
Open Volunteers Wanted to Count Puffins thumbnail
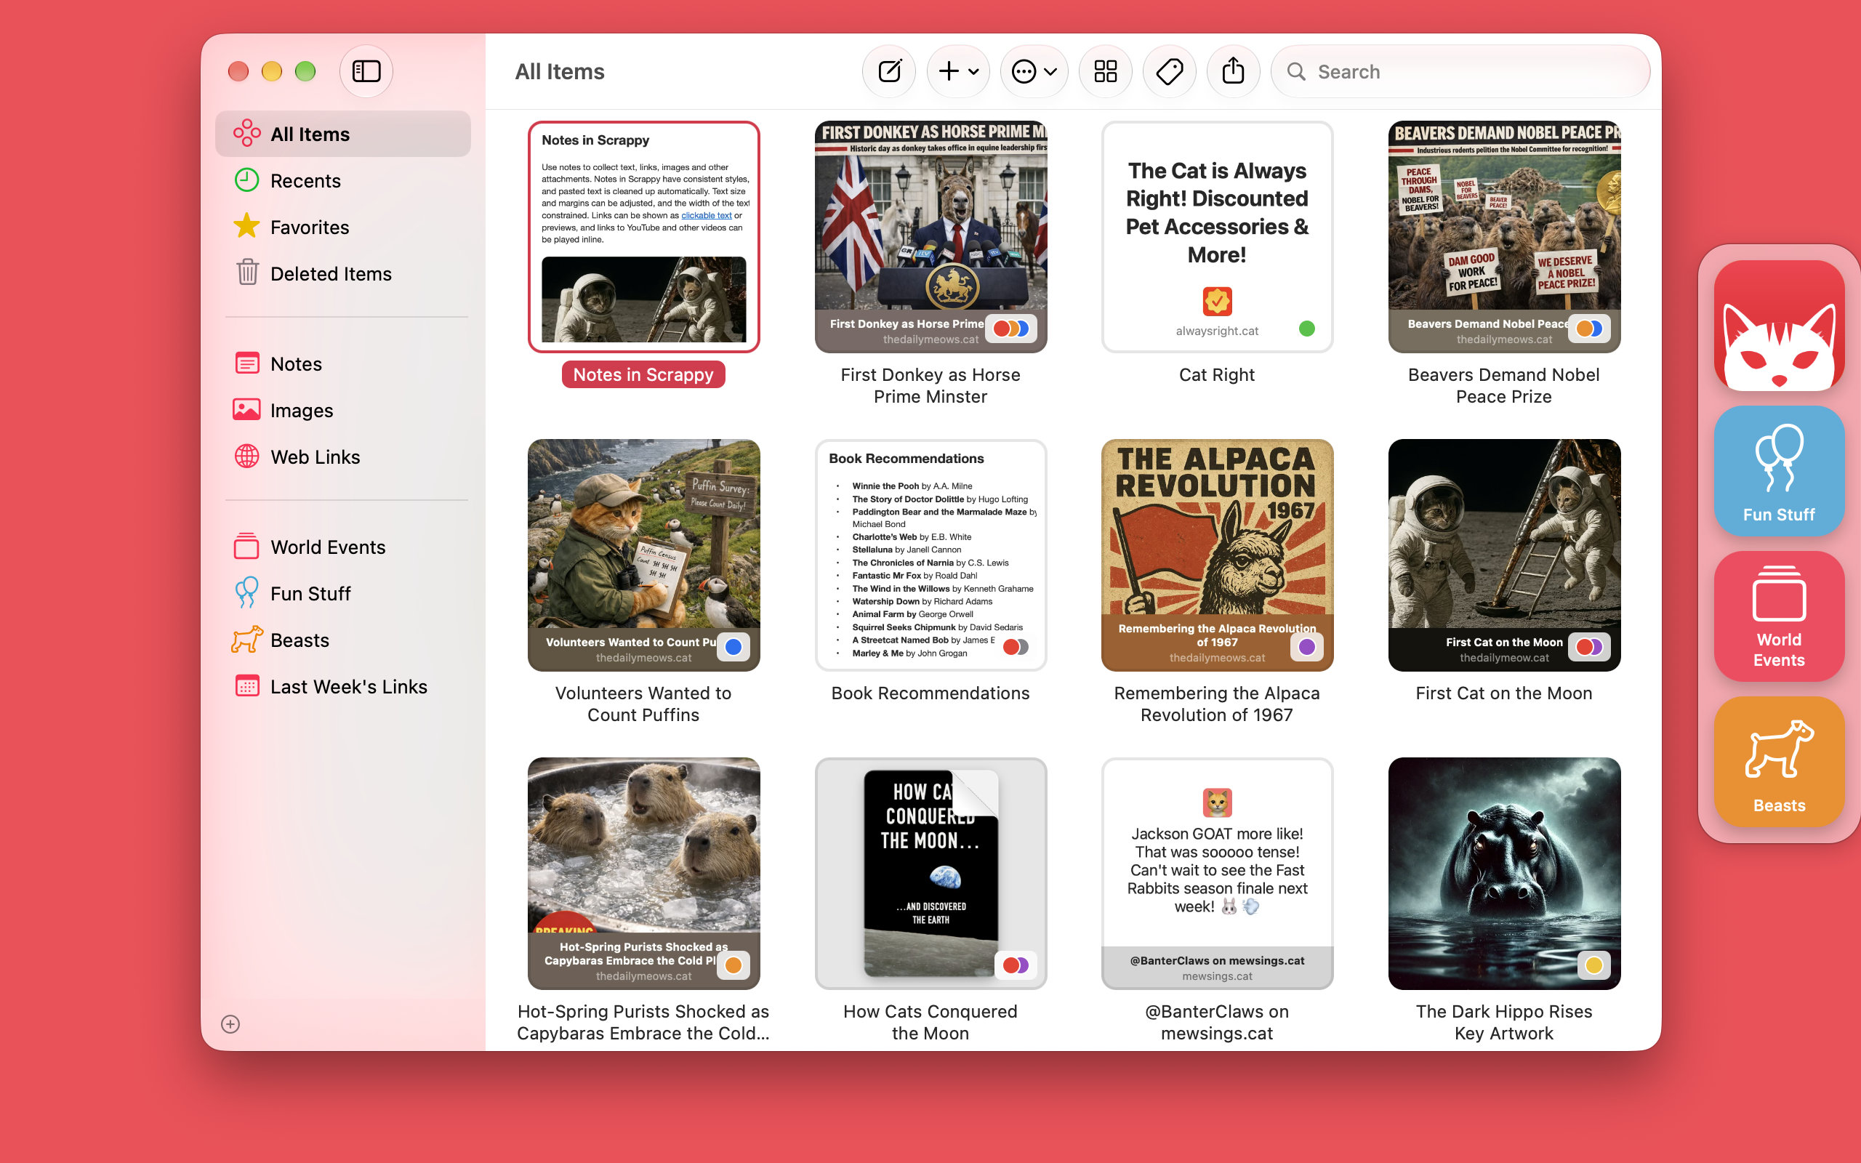(643, 555)
